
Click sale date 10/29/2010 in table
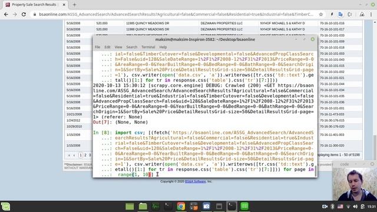tap(74, 127)
